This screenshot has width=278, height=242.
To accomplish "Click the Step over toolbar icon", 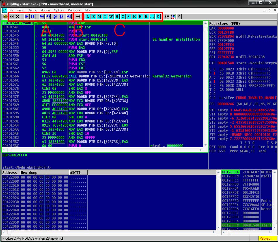I will pos(48,17).
